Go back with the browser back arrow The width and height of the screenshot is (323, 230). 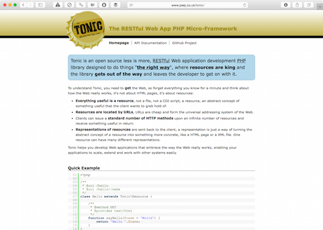23,5
